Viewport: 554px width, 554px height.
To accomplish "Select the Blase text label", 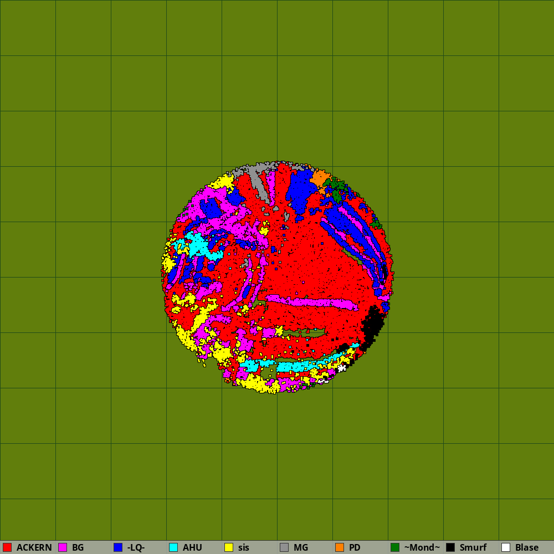I will 526,547.
